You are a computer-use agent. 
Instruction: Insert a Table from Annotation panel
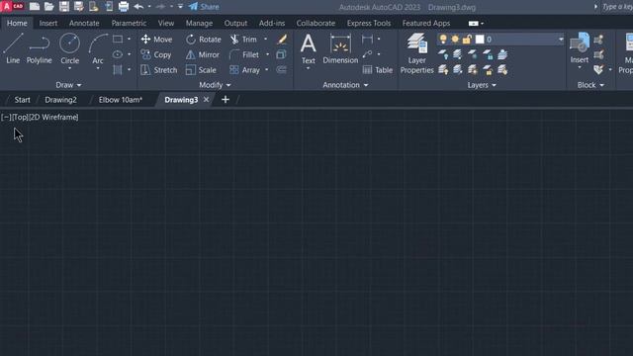[x=378, y=70]
